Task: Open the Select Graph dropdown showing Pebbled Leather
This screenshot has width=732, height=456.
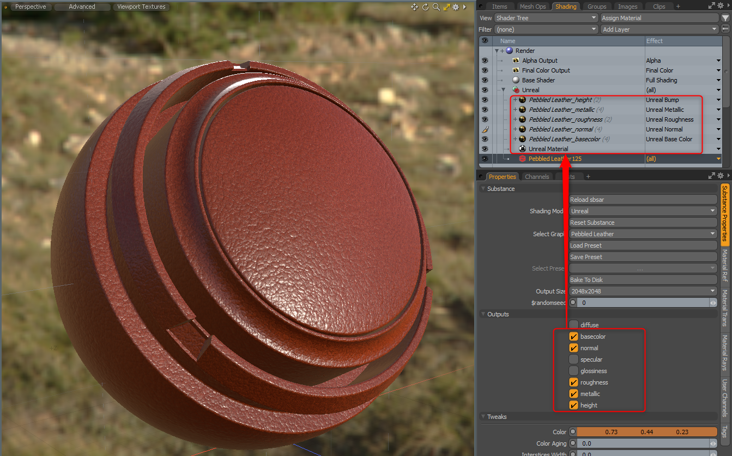Action: pyautogui.click(x=643, y=233)
